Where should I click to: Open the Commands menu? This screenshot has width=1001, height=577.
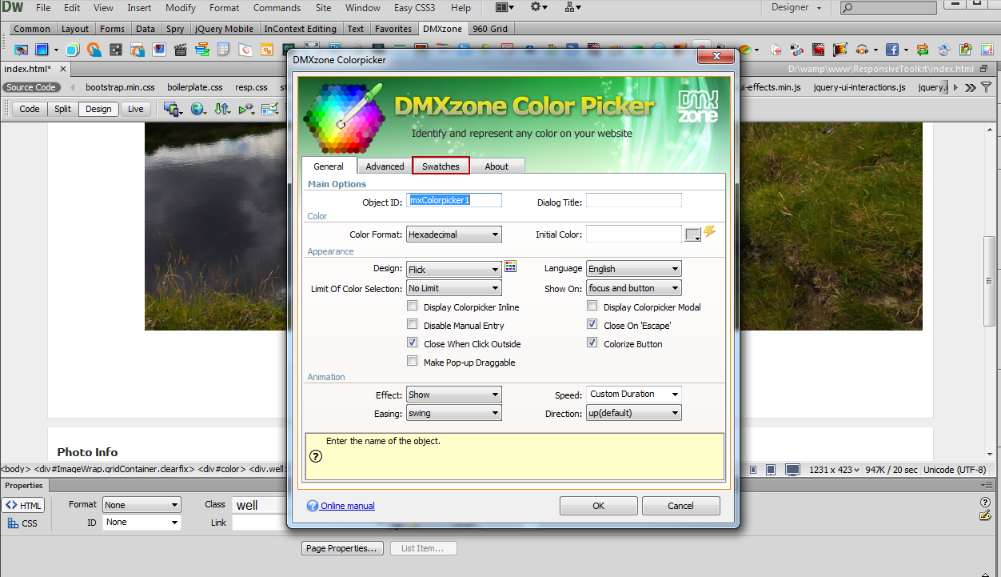point(277,8)
